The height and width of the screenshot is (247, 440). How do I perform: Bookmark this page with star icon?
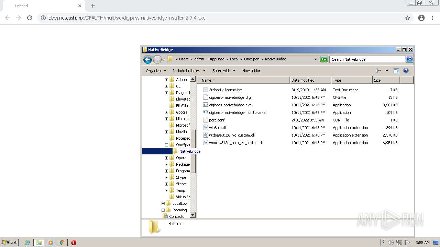point(408,18)
